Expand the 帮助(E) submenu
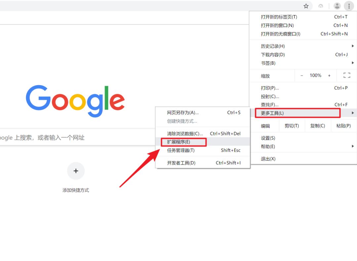This screenshot has height=261, width=357. pyautogui.click(x=303, y=147)
